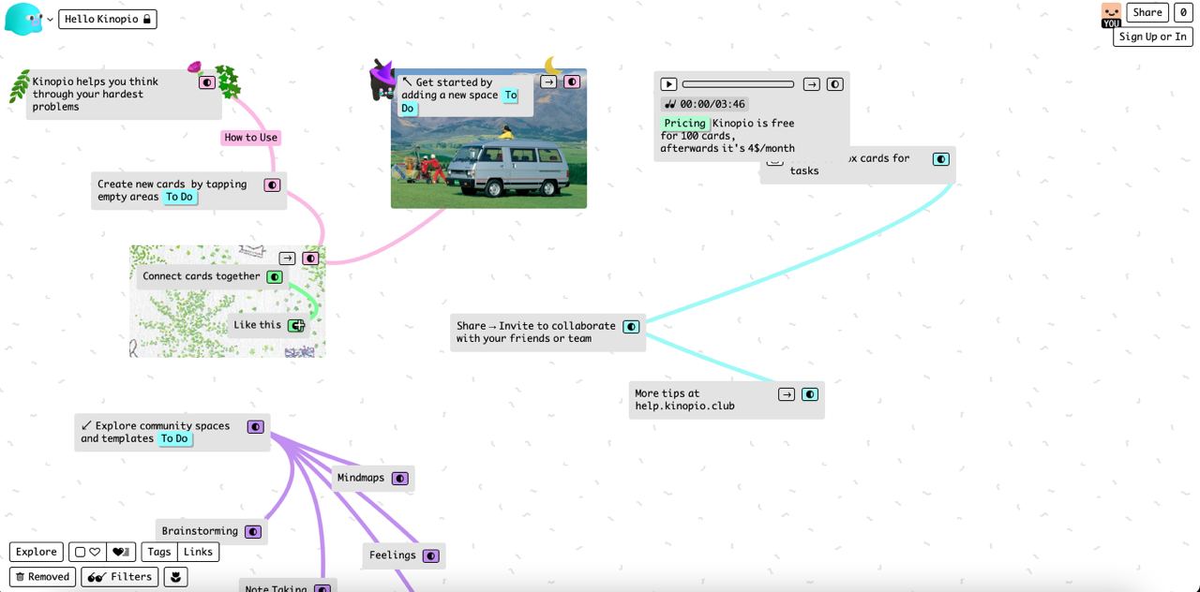The height and width of the screenshot is (592, 1200).
Task: Open the Hello Kinopio space details
Action: (x=108, y=19)
